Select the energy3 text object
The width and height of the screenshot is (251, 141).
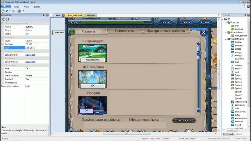click(238, 56)
